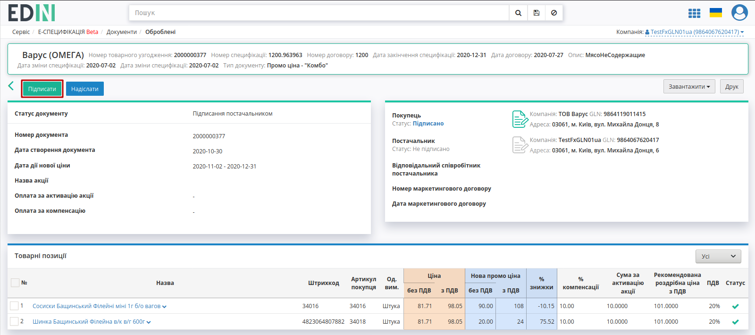
Task: Click Промо ціна - "Комбо" document type
Action: pos(297,66)
